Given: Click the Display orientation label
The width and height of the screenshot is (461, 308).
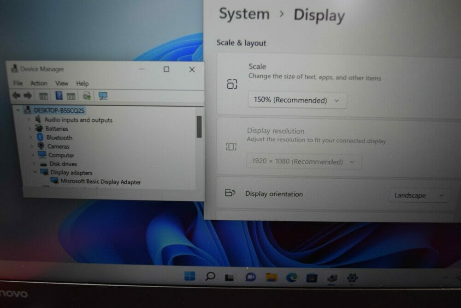Looking at the screenshot, I should (x=274, y=194).
